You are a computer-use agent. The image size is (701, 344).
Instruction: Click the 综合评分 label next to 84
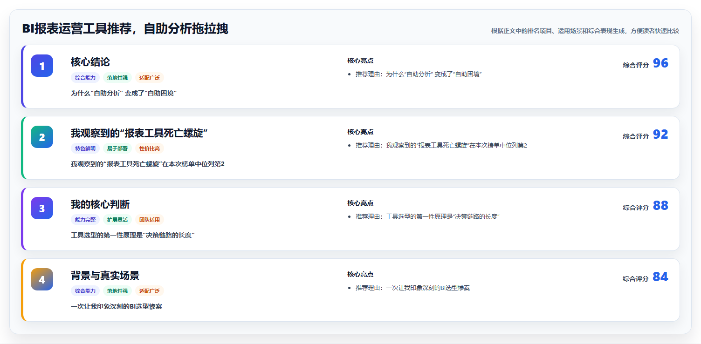636,279
